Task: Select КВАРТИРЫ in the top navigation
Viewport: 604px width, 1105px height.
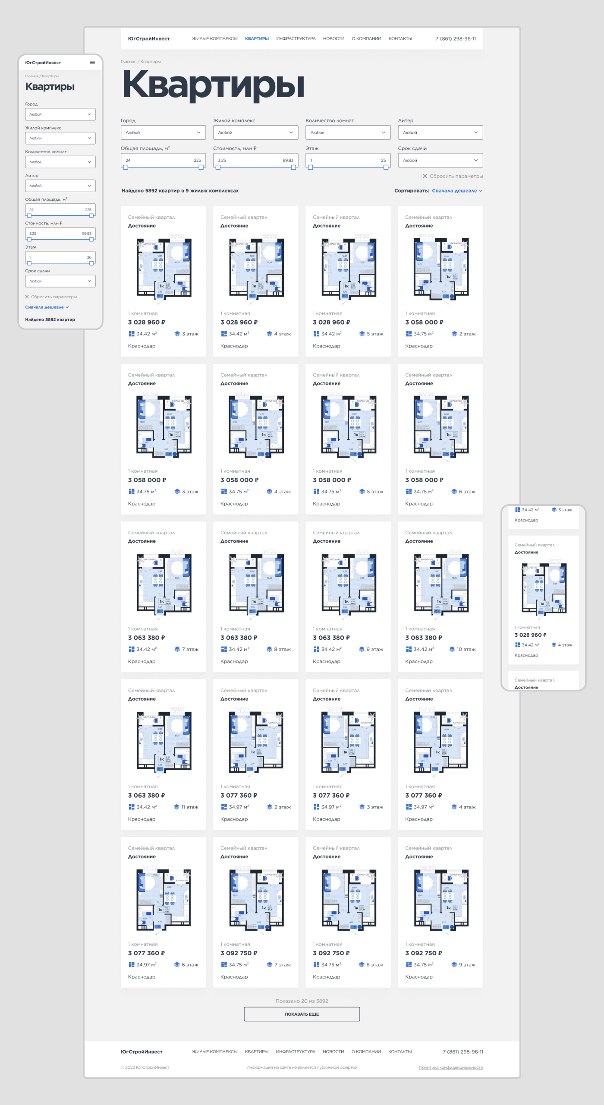Action: point(257,39)
